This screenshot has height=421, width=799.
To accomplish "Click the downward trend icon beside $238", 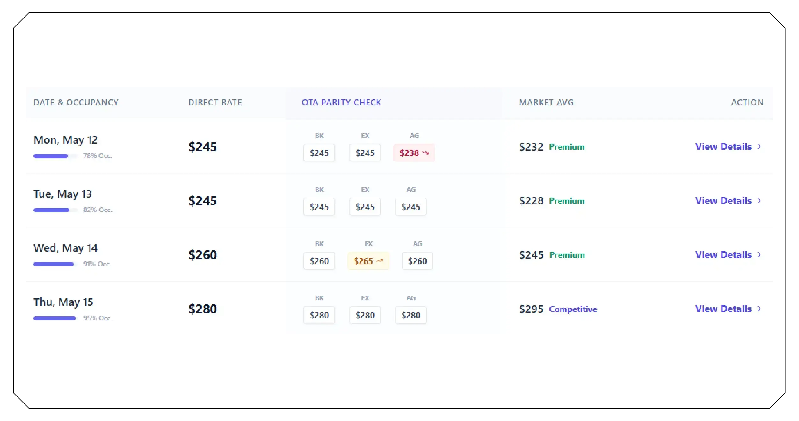I will pyautogui.click(x=425, y=153).
